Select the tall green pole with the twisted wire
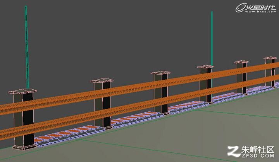The height and width of the screenshot is (162, 279). [x=27, y=47]
